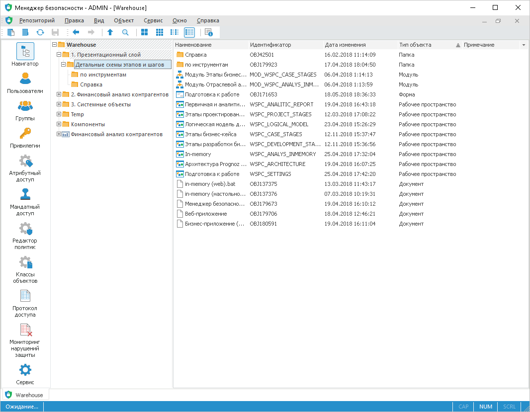Switch to details table view mode
530x412 pixels.
(189, 32)
